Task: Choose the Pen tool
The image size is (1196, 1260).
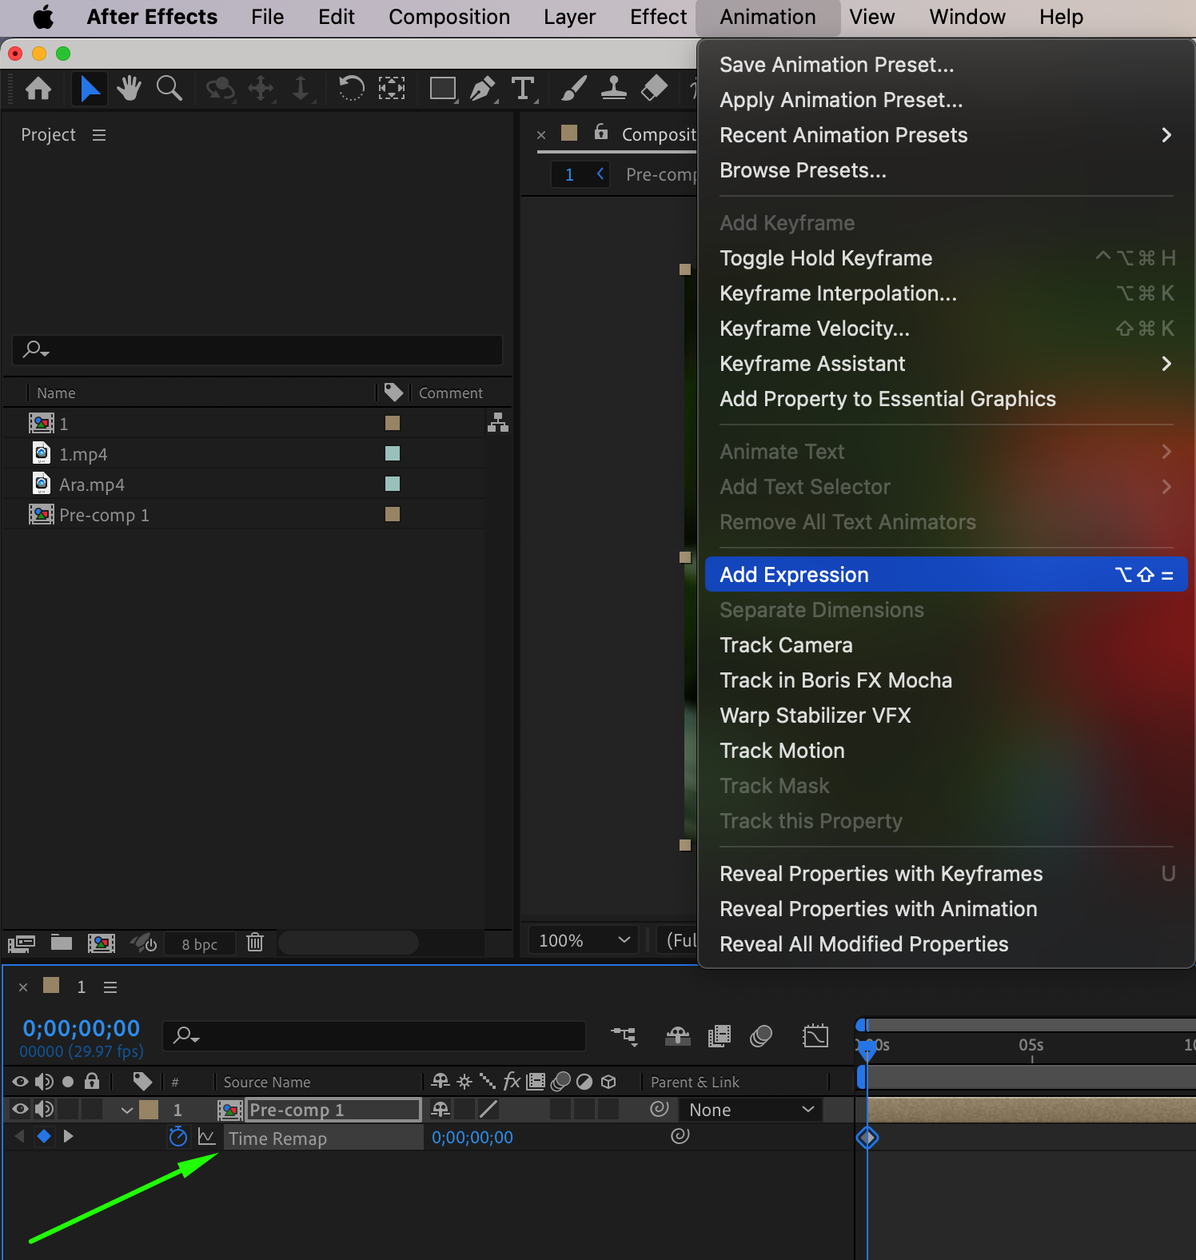Action: [x=482, y=88]
